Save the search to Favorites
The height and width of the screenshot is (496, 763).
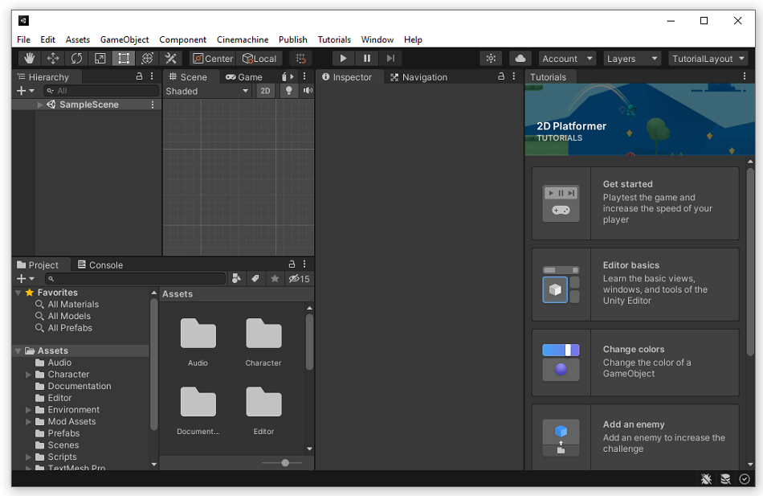pos(275,279)
